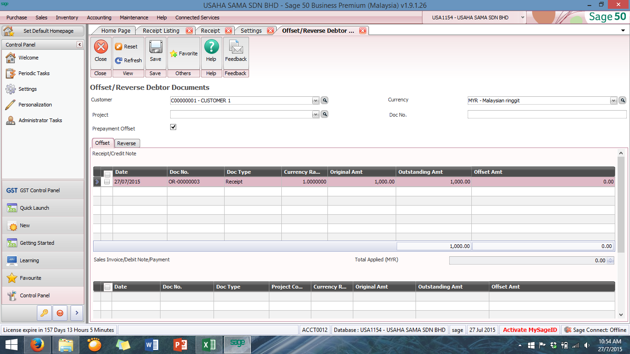630x354 pixels.
Task: Click the Reset toolbar button
Action: pyautogui.click(x=126, y=47)
